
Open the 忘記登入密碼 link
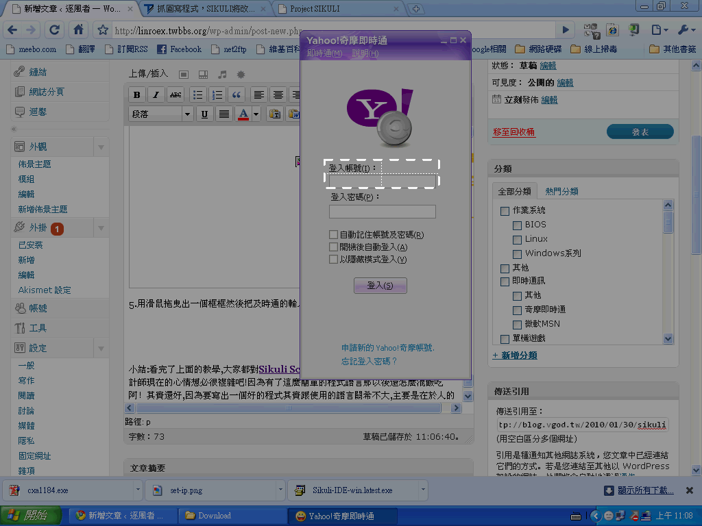[x=369, y=361]
